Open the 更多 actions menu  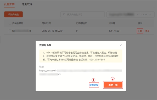[x=148, y=31]
